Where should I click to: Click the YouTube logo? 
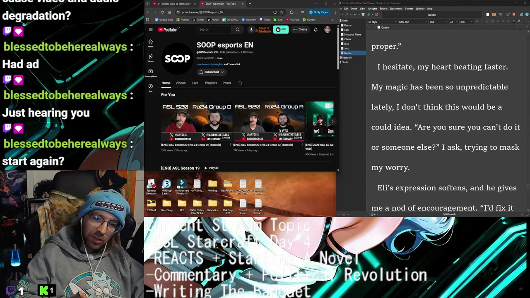point(167,29)
